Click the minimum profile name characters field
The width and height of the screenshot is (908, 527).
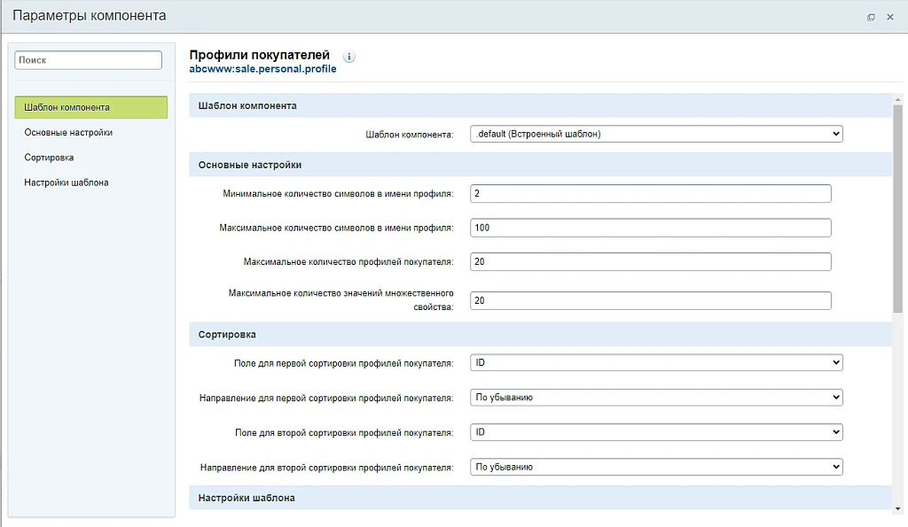[x=650, y=193]
